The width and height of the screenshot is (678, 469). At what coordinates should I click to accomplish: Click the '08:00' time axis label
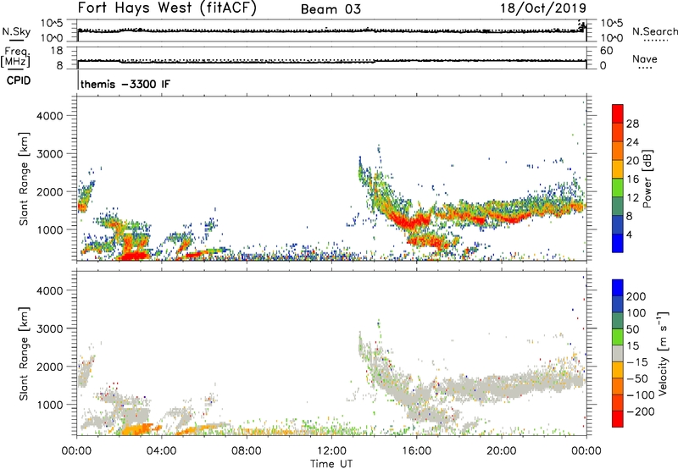tap(247, 451)
